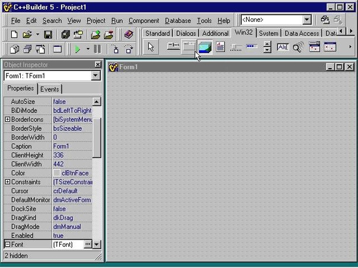Run the project with green arrow
The height and width of the screenshot is (268, 358).
point(78,49)
